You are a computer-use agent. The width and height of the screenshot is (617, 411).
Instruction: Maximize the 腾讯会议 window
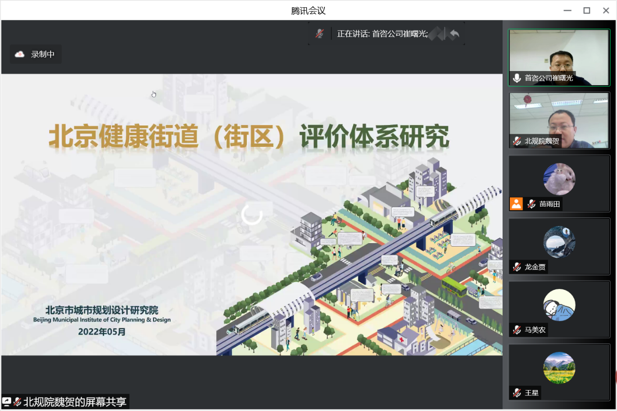[587, 10]
